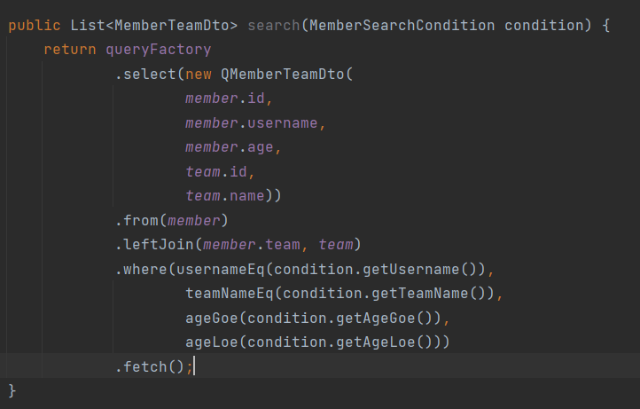Viewport: 640px width, 409px height.
Task: Click the .from(member) call
Action: pos(171,221)
